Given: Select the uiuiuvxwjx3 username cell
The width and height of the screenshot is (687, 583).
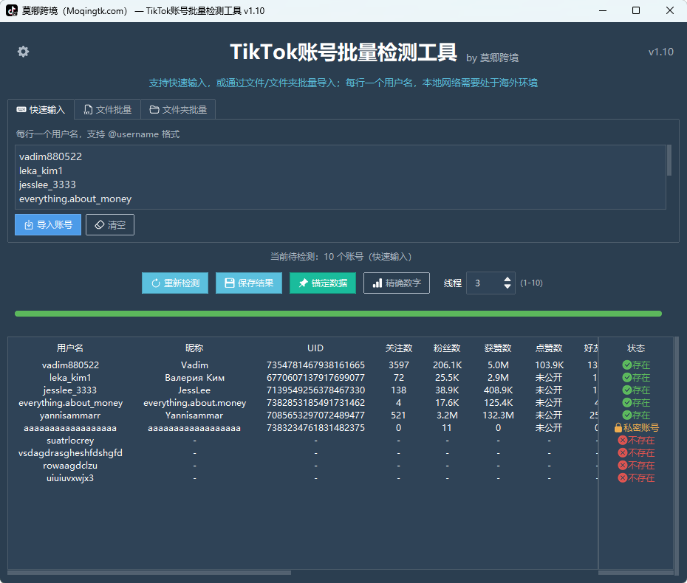Looking at the screenshot, I should coord(70,478).
